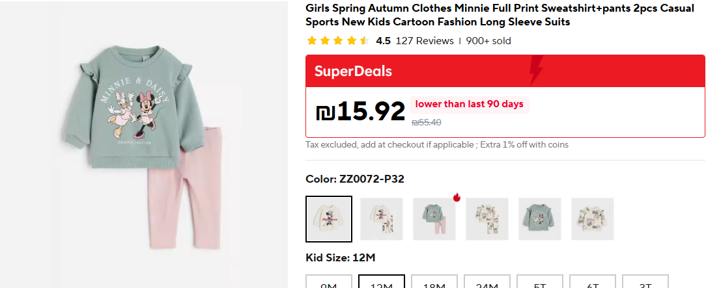The height and width of the screenshot is (288, 706).
Task: Click the SuperDeals banner label
Action: [x=353, y=71]
